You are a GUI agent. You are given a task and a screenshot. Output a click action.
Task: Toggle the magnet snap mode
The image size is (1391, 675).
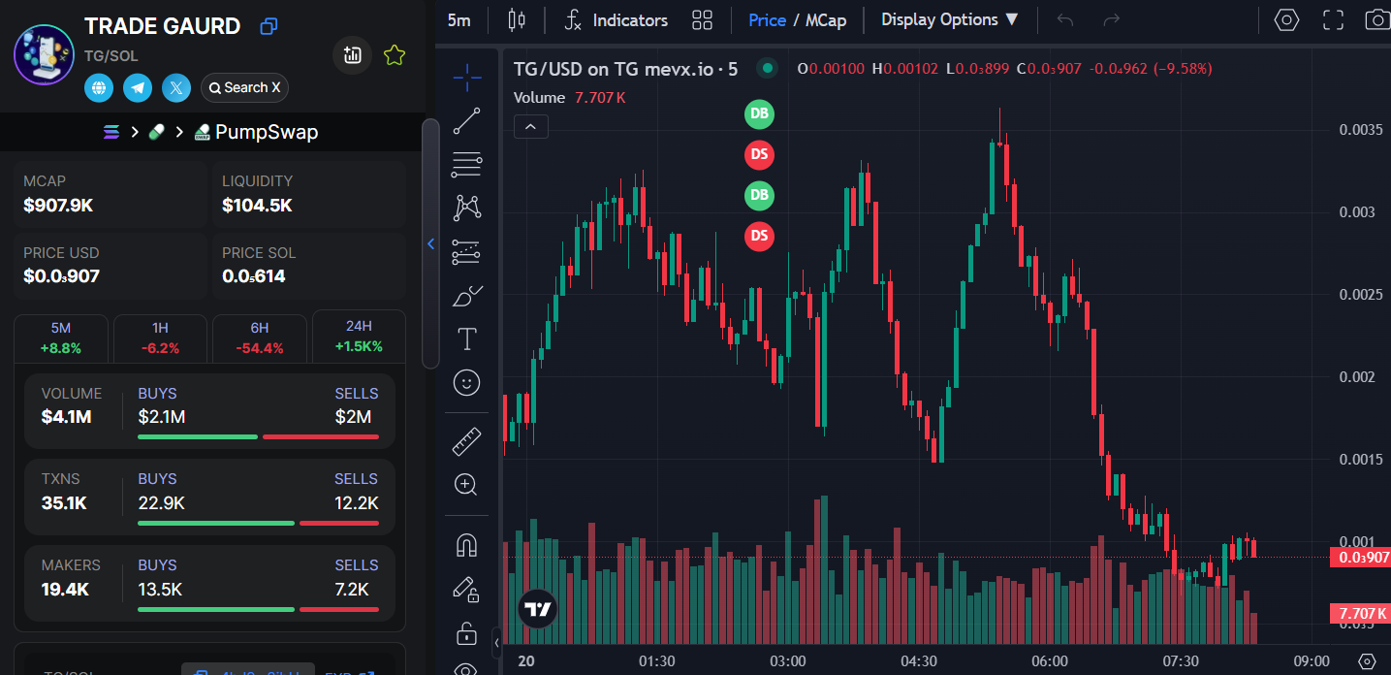(x=466, y=546)
